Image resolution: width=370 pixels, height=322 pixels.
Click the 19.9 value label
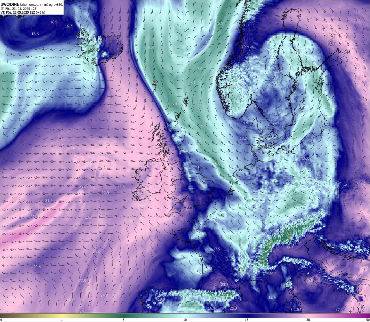click(x=161, y=299)
